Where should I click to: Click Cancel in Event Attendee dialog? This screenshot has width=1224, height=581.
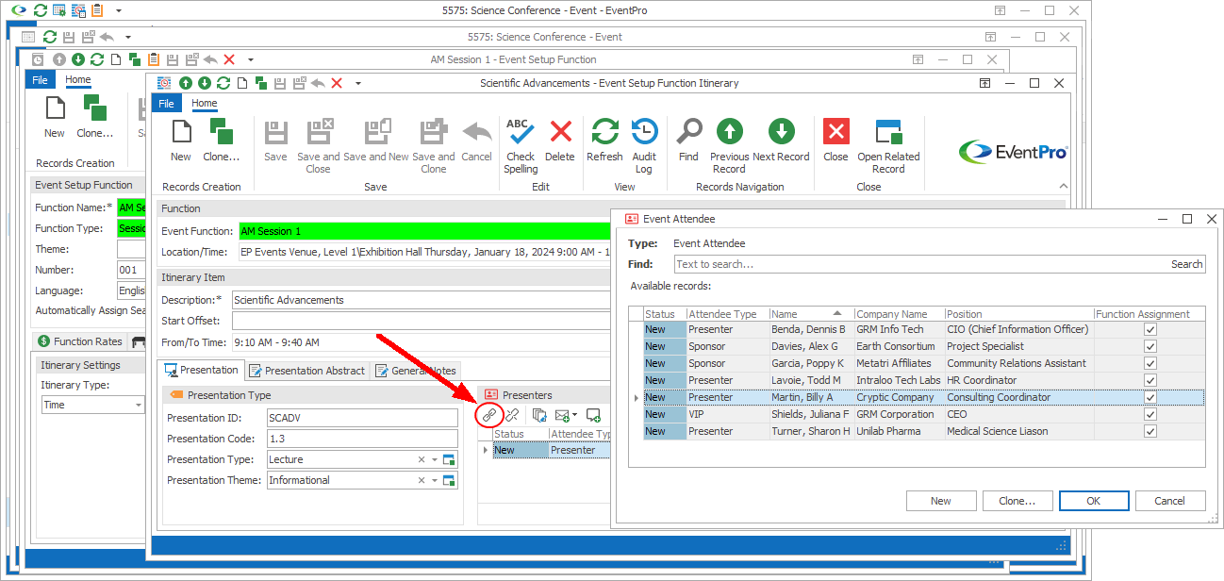1170,501
